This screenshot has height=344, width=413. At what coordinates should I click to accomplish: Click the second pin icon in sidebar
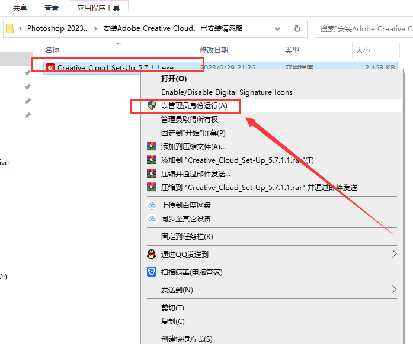[x=27, y=87]
